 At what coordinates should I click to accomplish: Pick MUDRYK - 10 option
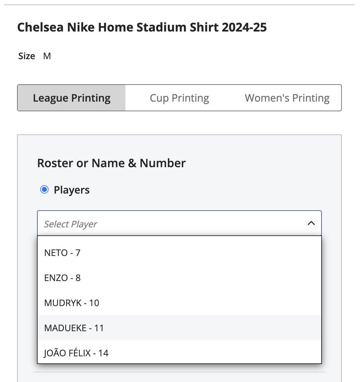(x=179, y=303)
